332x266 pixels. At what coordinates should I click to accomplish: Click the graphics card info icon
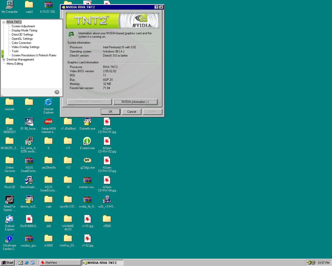tap(71, 35)
